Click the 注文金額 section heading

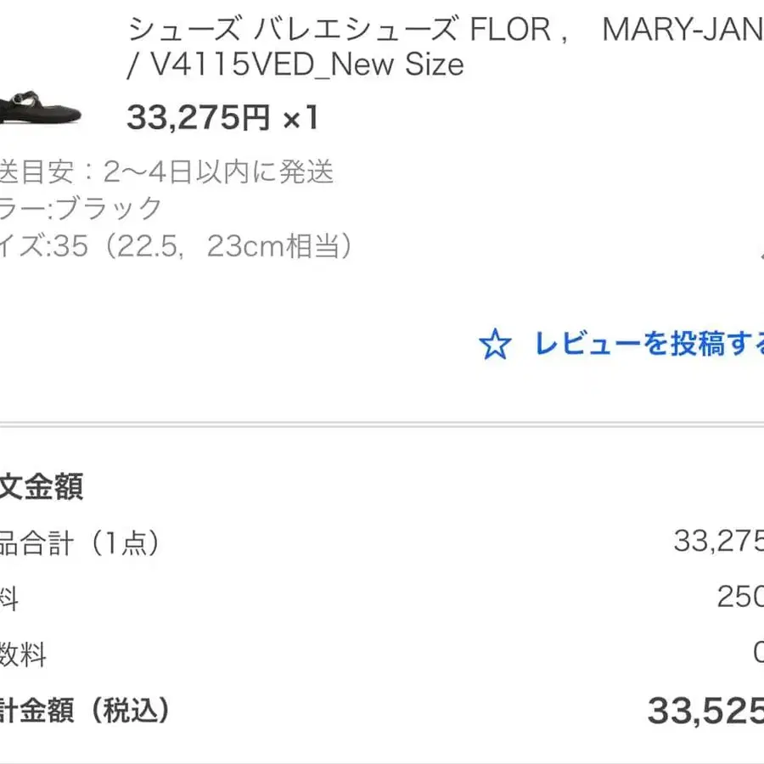point(42,486)
